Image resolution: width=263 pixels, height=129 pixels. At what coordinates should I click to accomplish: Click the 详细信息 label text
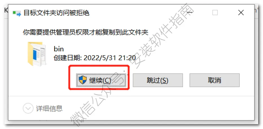(49, 108)
